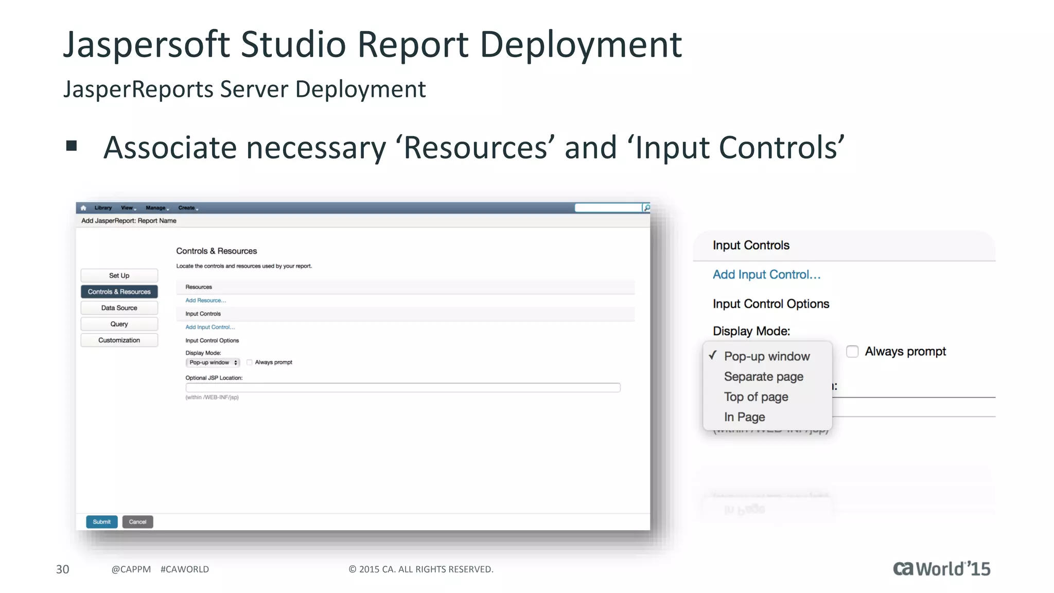Open the Create menu

[188, 208]
